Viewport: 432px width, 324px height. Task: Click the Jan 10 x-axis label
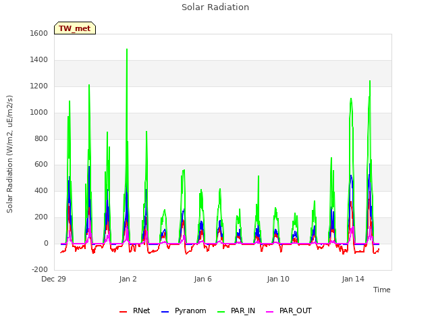point(278,279)
